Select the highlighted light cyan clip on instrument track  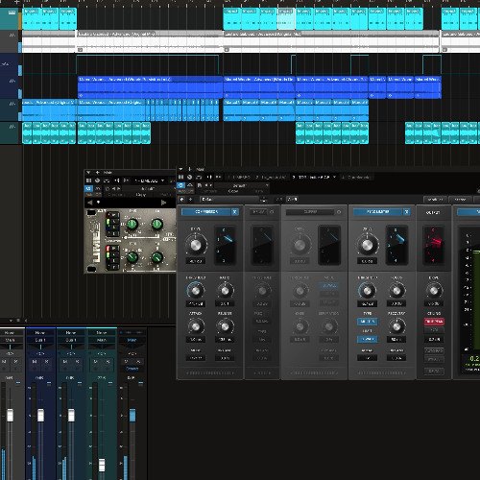[x=286, y=19]
